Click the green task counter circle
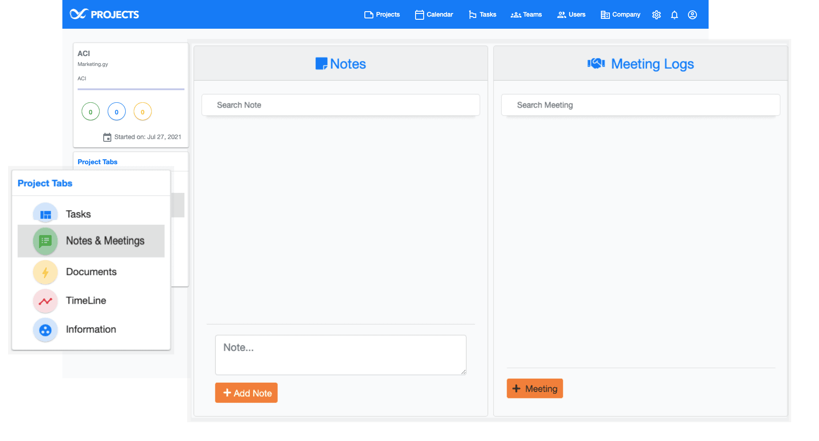This screenshot has height=441, width=819. tap(91, 112)
